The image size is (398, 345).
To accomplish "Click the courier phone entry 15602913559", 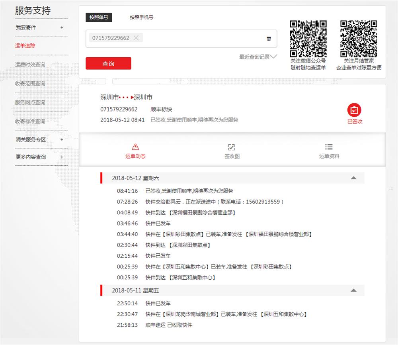I will pos(200,202).
